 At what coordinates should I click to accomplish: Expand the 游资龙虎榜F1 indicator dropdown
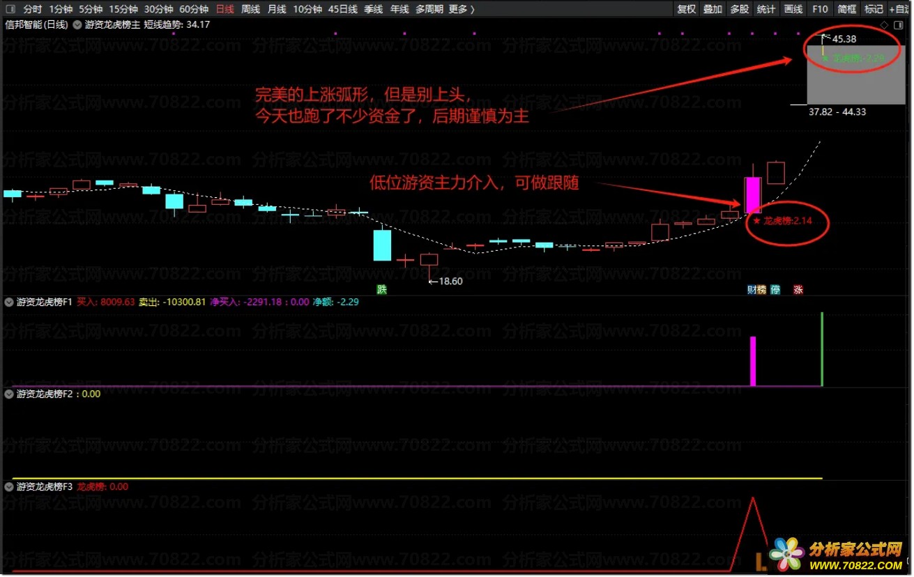tap(9, 302)
